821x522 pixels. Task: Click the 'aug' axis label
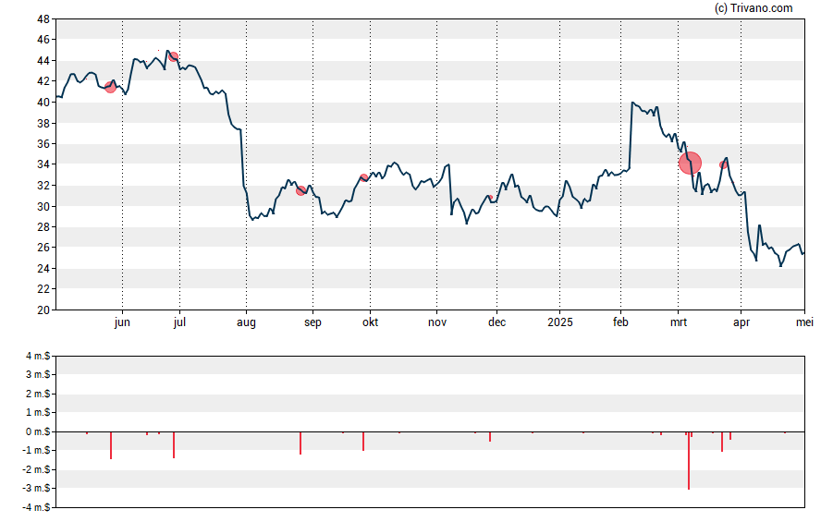(246, 322)
